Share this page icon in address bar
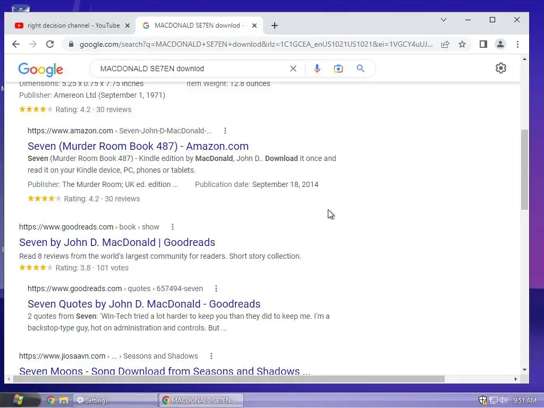The height and width of the screenshot is (408, 544). pyautogui.click(x=445, y=44)
